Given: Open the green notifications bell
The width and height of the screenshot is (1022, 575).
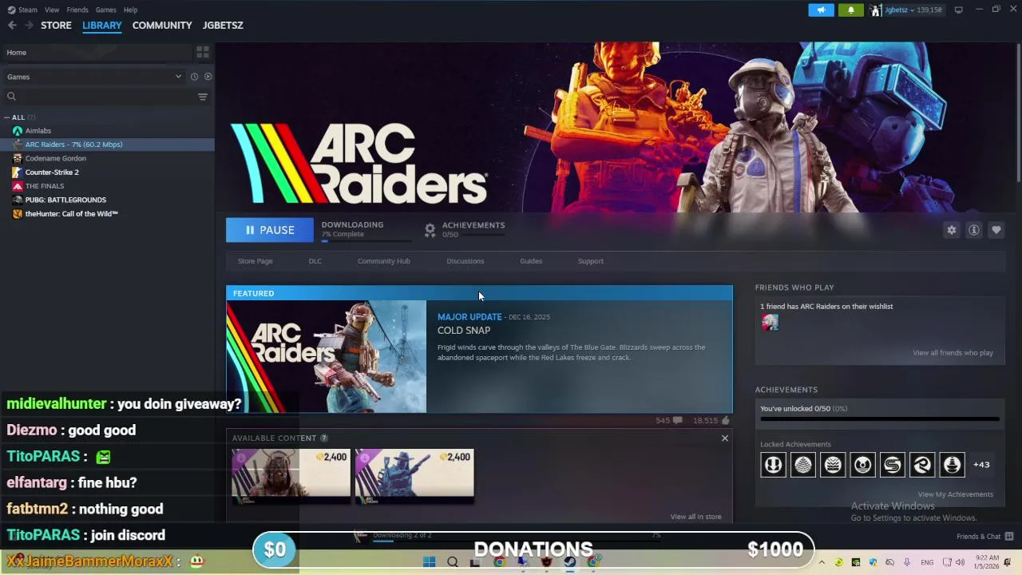Looking at the screenshot, I should pyautogui.click(x=850, y=10).
